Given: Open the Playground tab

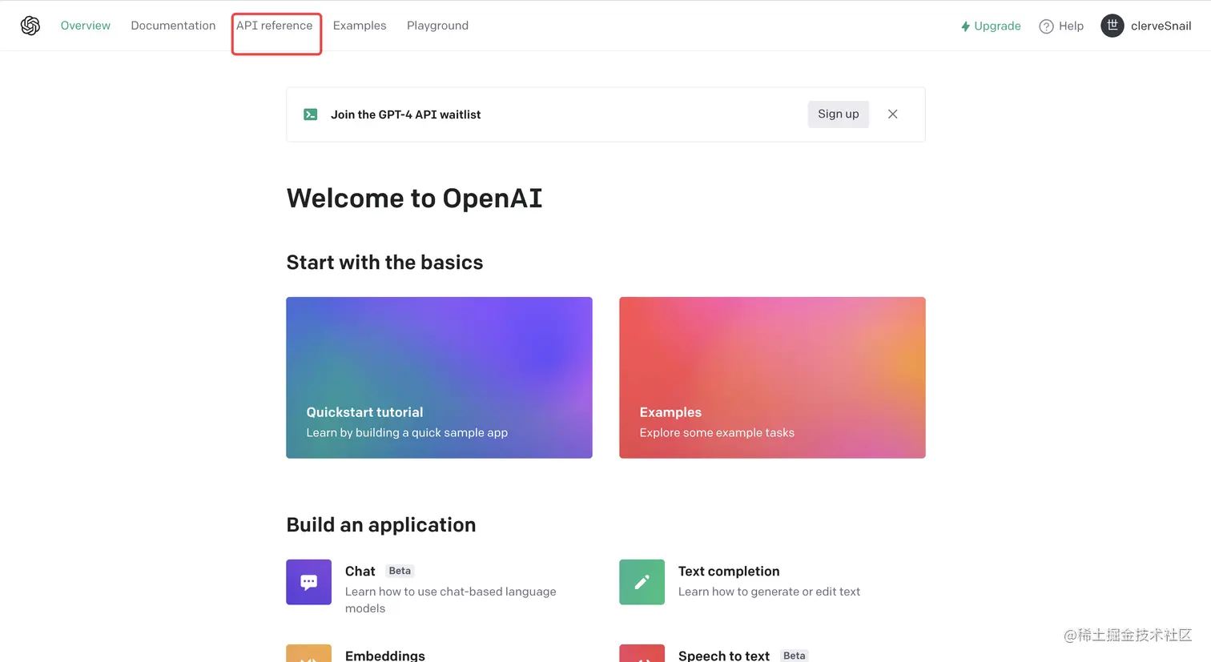Looking at the screenshot, I should click(x=437, y=26).
